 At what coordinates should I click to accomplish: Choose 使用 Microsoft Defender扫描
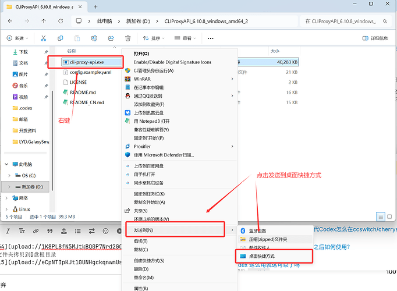pos(180,155)
